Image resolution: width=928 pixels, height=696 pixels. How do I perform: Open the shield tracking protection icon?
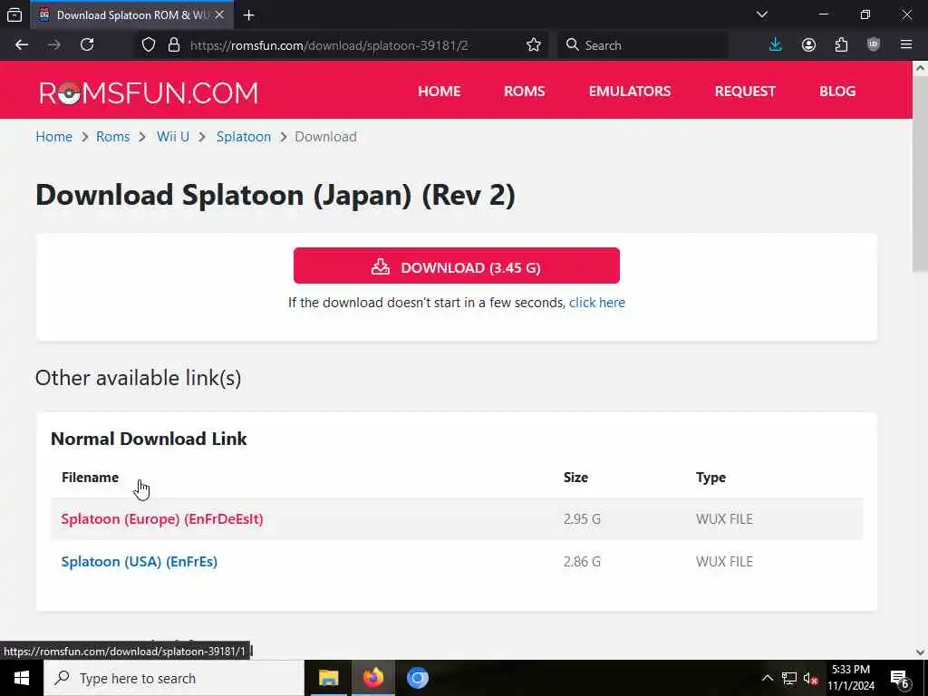click(x=149, y=45)
